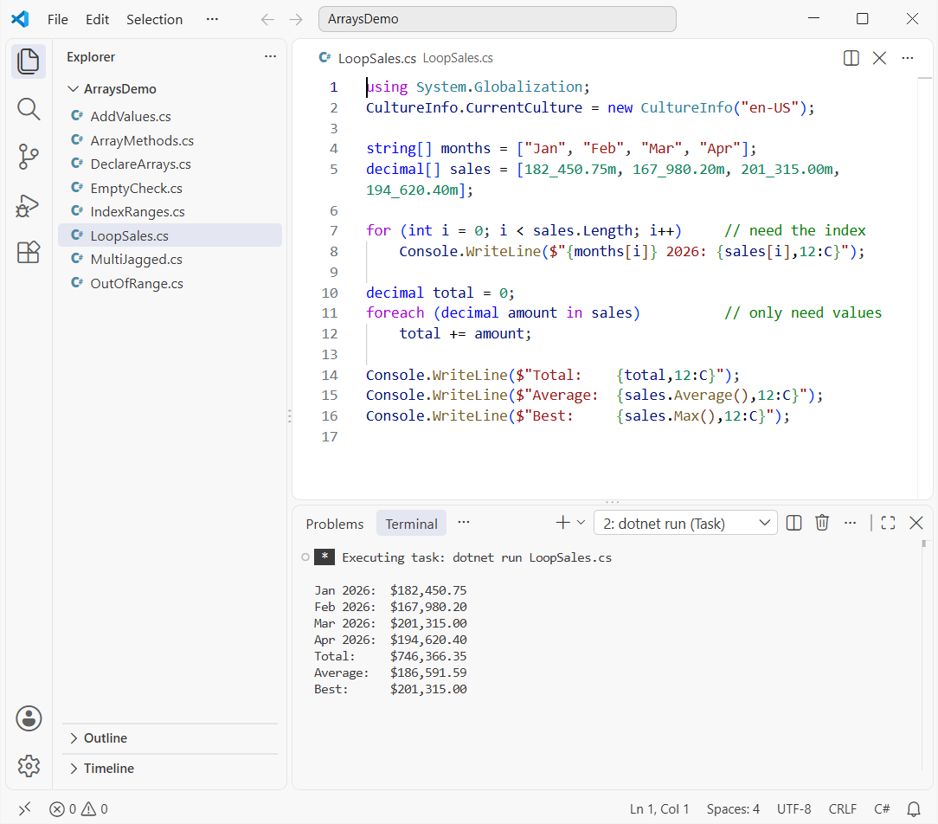Open the Selection menu

(154, 20)
